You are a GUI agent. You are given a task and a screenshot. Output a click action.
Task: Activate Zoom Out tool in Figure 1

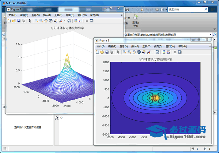[41, 21]
